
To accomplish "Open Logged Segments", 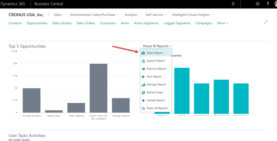I will pyautogui.click(x=177, y=23).
